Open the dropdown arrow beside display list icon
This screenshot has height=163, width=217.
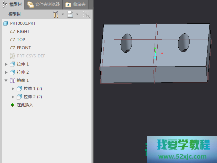(77, 14)
